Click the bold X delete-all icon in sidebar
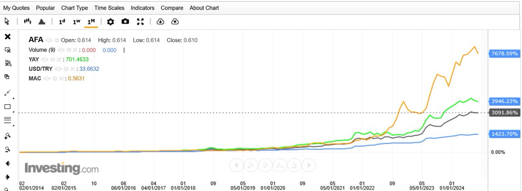 7,37
